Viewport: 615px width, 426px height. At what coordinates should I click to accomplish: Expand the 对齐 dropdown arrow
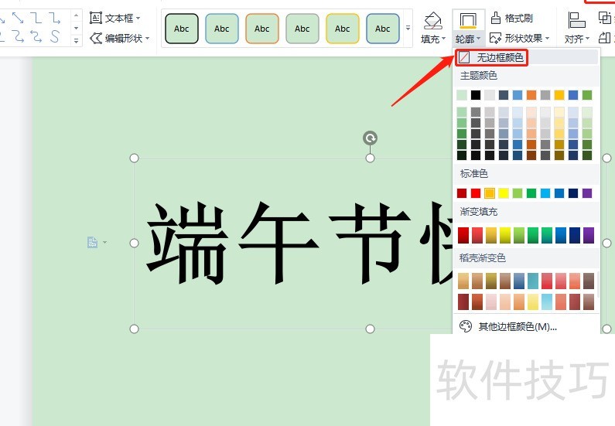pos(587,39)
